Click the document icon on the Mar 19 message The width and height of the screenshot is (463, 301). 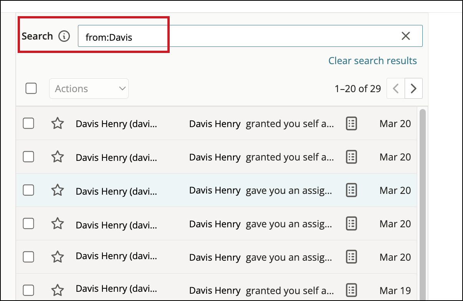point(352,290)
